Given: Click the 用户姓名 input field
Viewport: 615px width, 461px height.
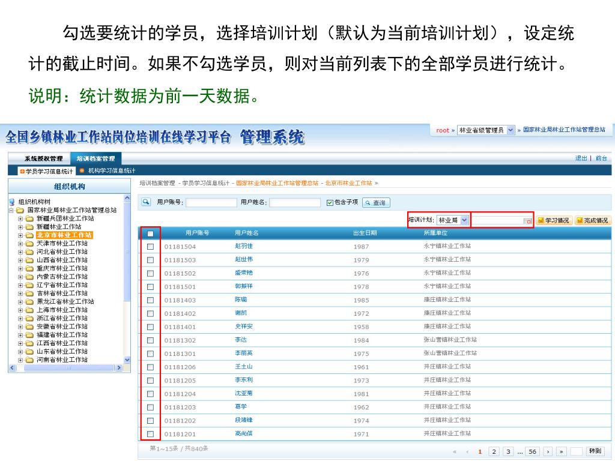Looking at the screenshot, I should coord(294,203).
